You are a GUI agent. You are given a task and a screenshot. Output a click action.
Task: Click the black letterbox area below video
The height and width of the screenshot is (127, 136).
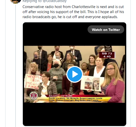coord(75,114)
